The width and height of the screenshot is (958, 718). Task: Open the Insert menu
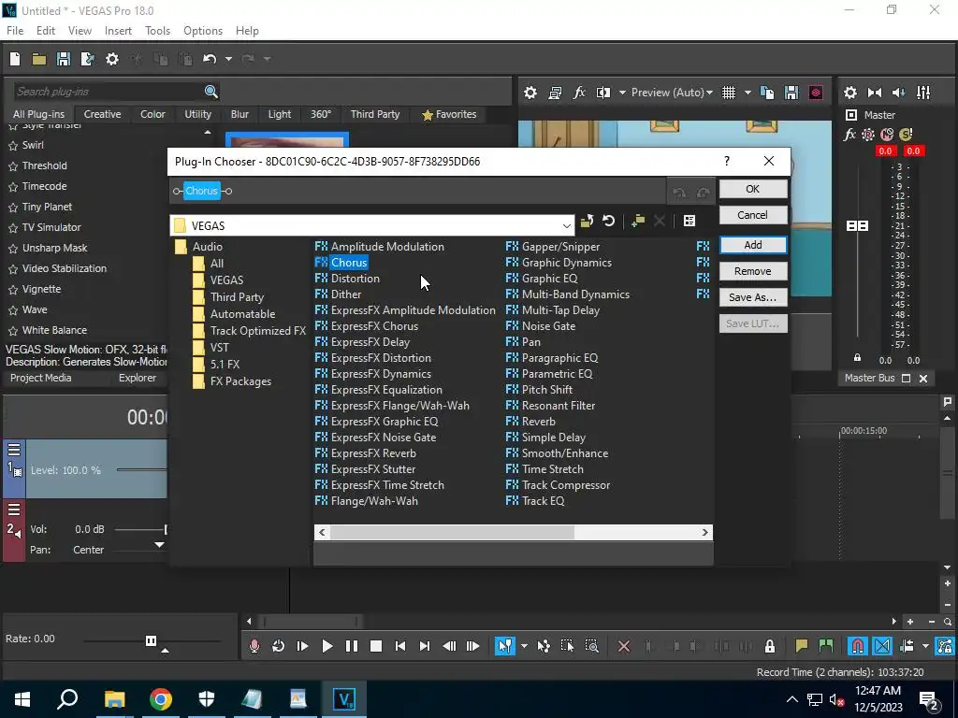[x=118, y=31]
